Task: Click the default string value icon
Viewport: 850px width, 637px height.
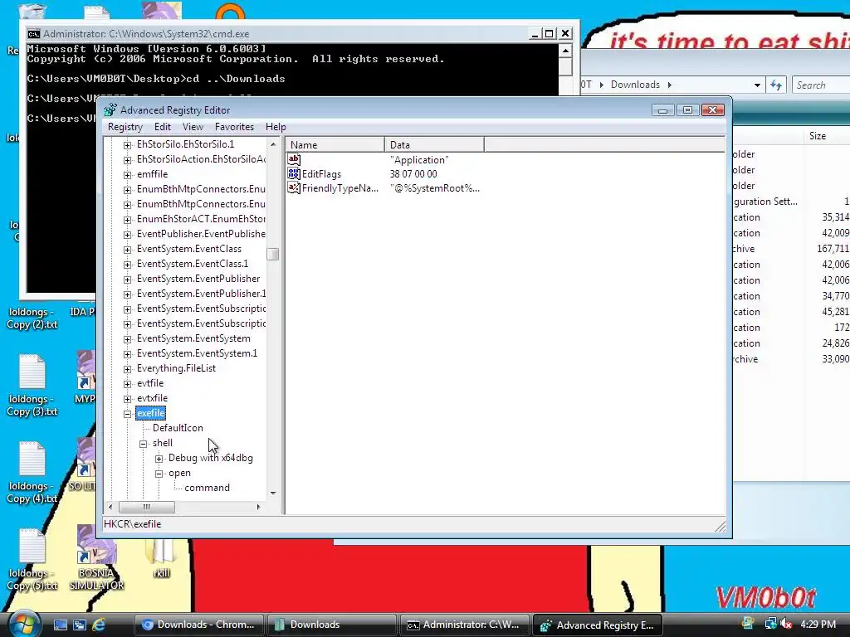Action: coord(294,159)
